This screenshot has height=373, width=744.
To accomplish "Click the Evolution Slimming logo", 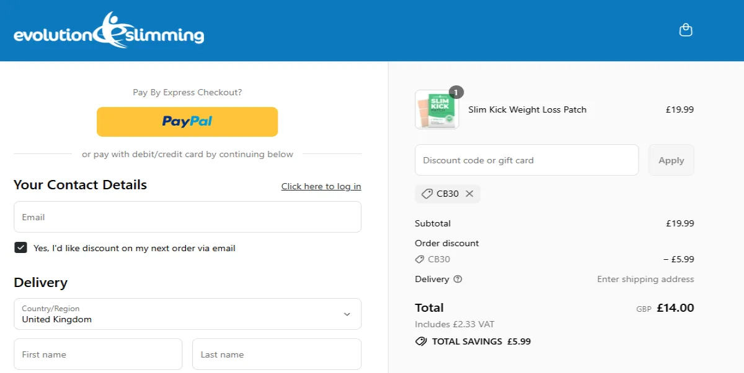I will (x=109, y=31).
